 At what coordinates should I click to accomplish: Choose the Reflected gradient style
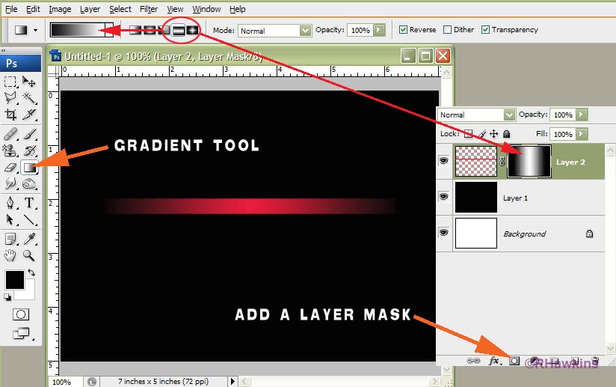(179, 30)
